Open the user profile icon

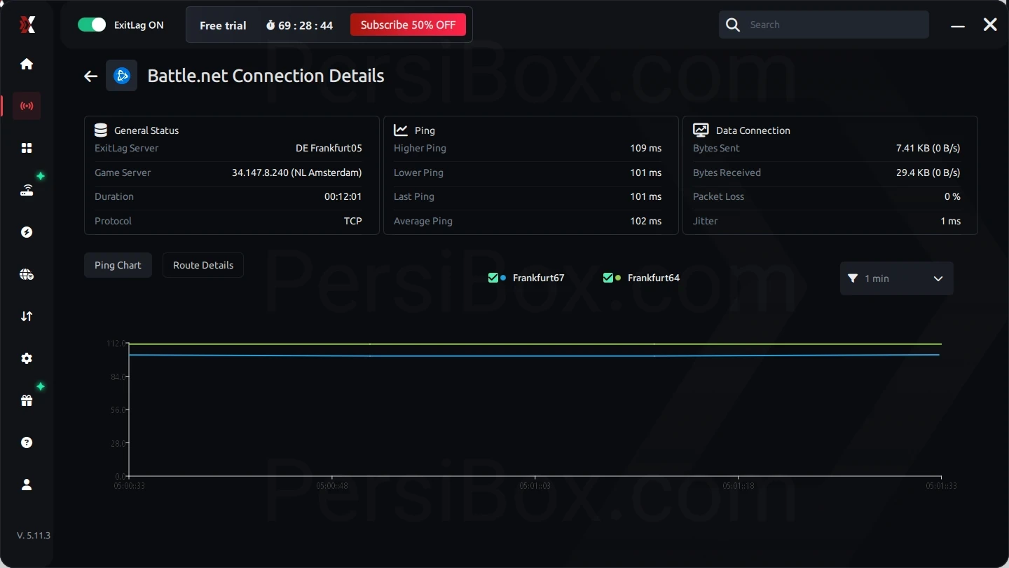[27, 485]
